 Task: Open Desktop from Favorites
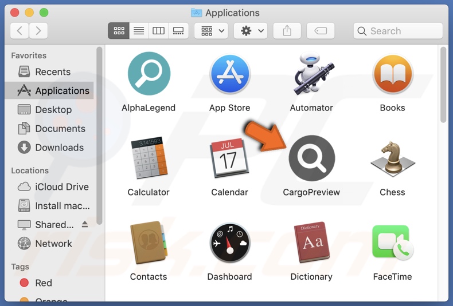pyautogui.click(x=49, y=110)
